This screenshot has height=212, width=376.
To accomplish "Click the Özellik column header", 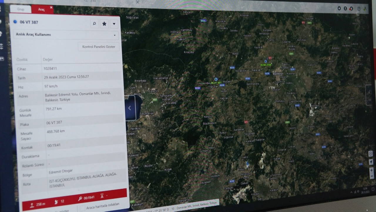I will 22,59.
